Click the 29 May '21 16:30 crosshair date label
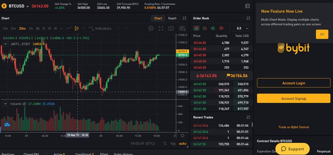This screenshot has width=333, height=155. [x=78, y=135]
